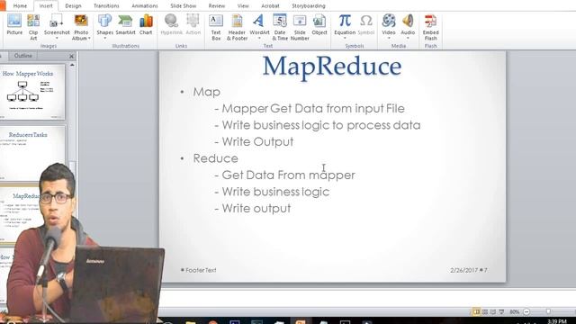
Task: Open the Clip Art pane
Action: click(33, 27)
